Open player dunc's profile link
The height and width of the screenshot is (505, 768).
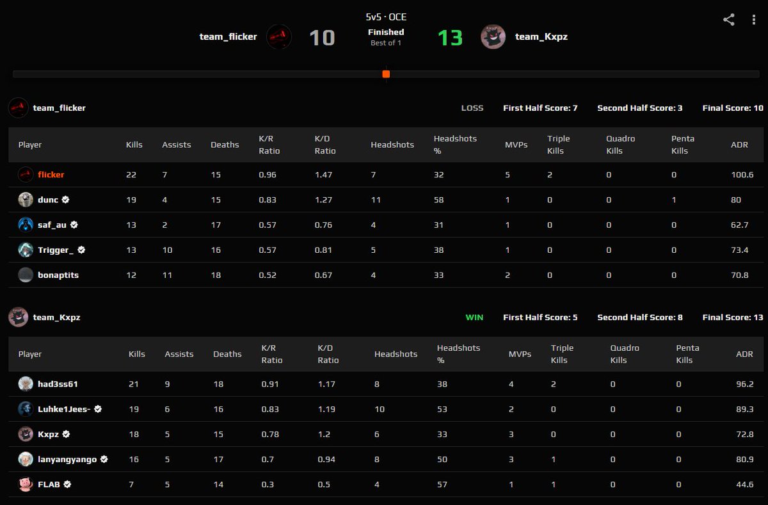pyautogui.click(x=47, y=200)
